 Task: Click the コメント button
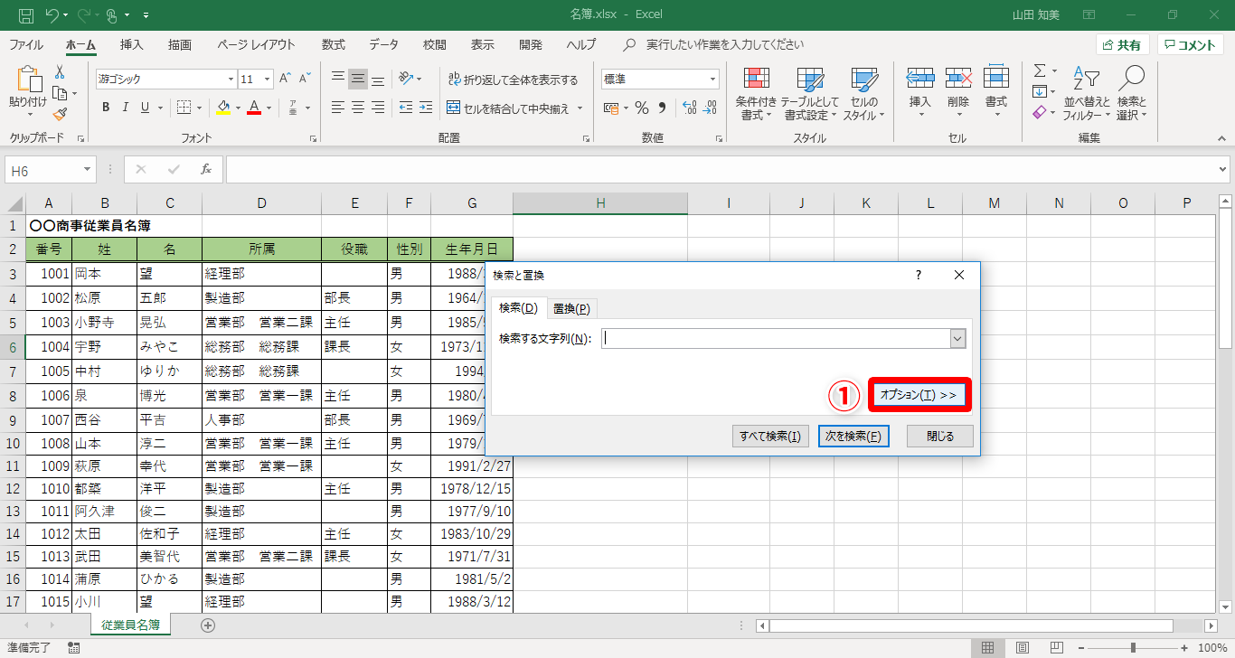click(1190, 45)
